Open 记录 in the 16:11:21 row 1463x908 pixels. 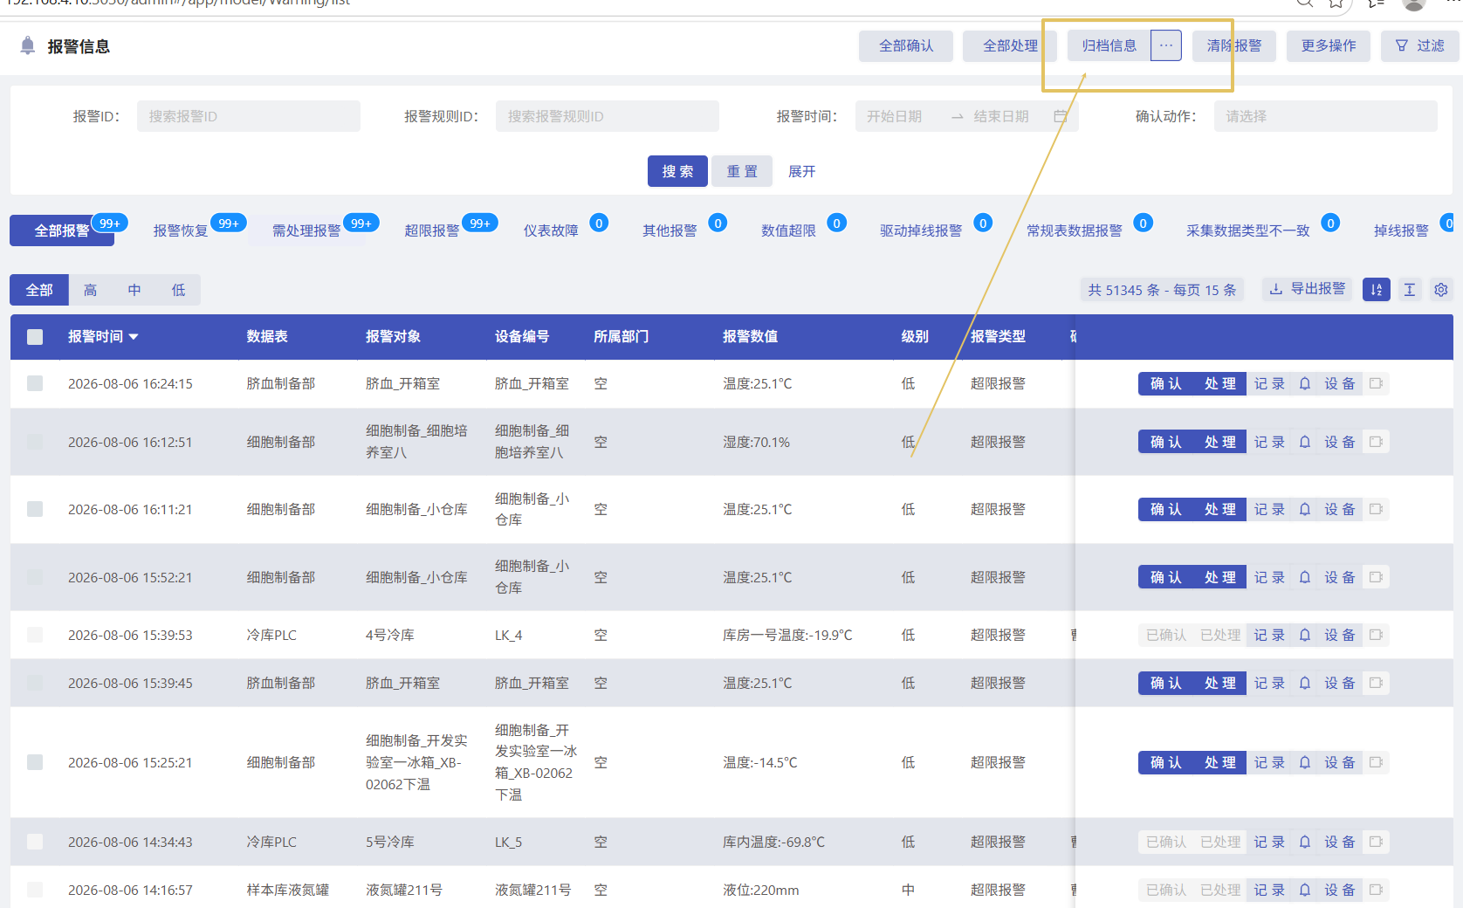click(1270, 509)
